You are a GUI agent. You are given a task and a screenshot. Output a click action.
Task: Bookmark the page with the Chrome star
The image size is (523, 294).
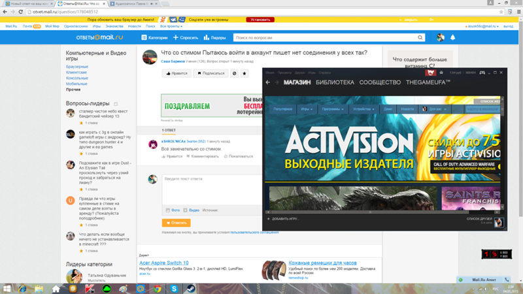tap(501, 12)
